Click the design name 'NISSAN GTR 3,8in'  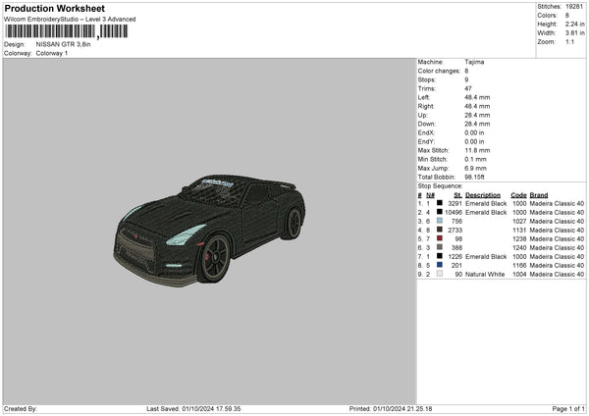(x=63, y=44)
